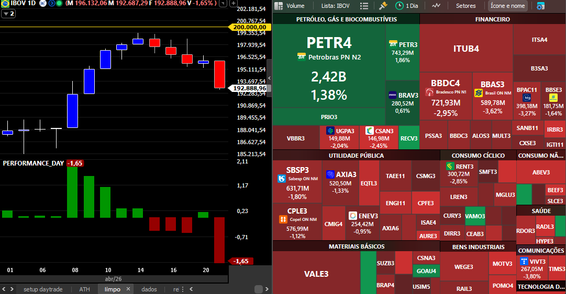The image size is (566, 294).
Task: Select the PETR4 Petrobras tile
Action: 329,66
